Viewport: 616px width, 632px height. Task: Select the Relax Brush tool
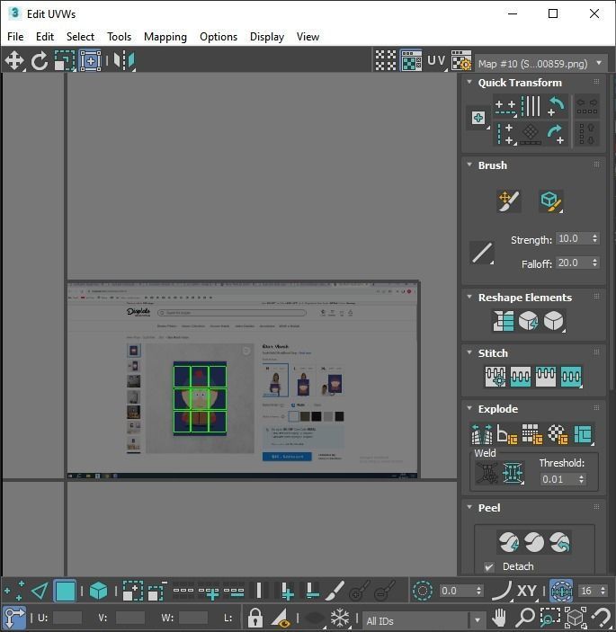pyautogui.click(x=551, y=200)
